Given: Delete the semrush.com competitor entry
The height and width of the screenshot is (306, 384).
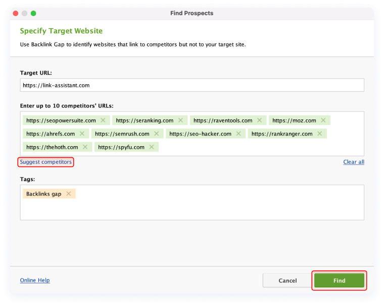Looking at the screenshot, I should pos(157,134).
